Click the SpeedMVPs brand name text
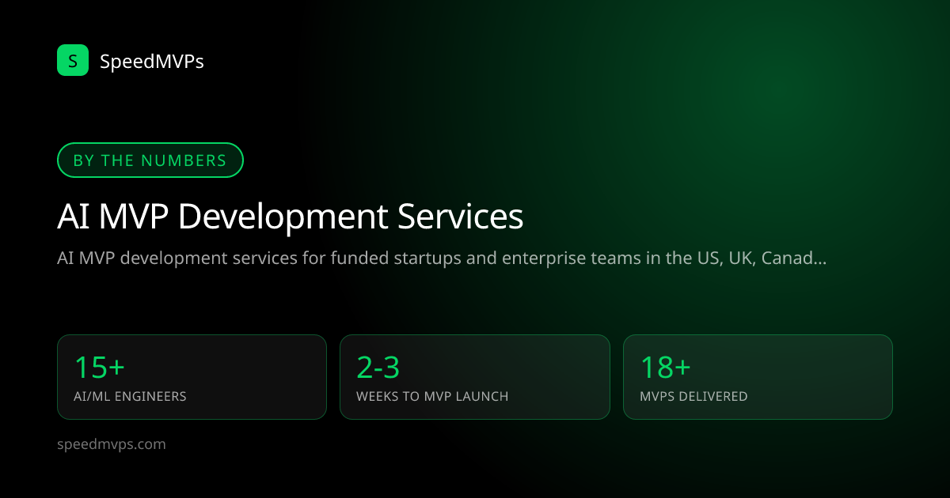Image resolution: width=950 pixels, height=498 pixels. point(152,61)
